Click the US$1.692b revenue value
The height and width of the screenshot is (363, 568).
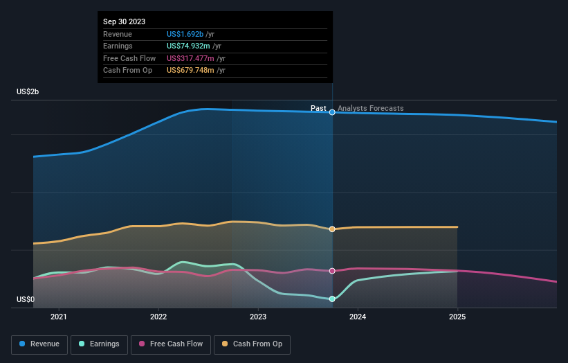(x=185, y=34)
